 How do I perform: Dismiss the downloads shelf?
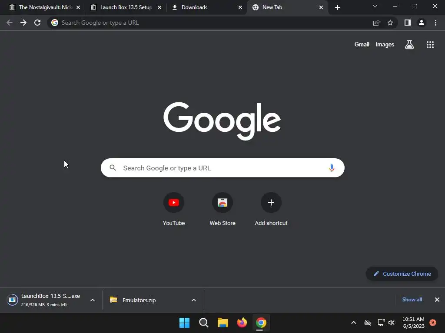click(437, 300)
